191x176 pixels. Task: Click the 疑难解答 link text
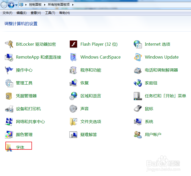(x=89, y=135)
